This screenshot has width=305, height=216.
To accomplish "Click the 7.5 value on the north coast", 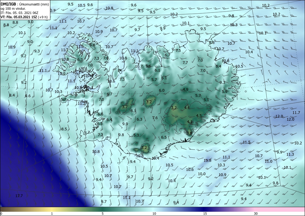I will point(178,50).
